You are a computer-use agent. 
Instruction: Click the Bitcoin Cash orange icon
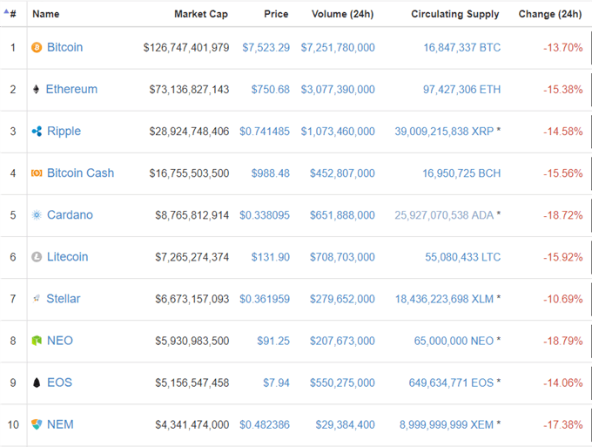[x=37, y=173]
